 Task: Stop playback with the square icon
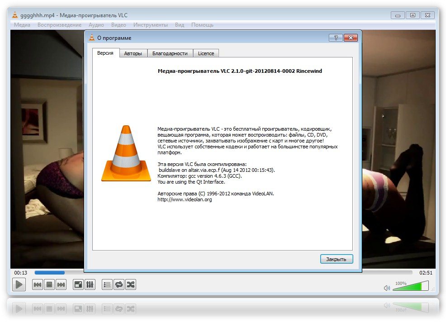[49, 284]
